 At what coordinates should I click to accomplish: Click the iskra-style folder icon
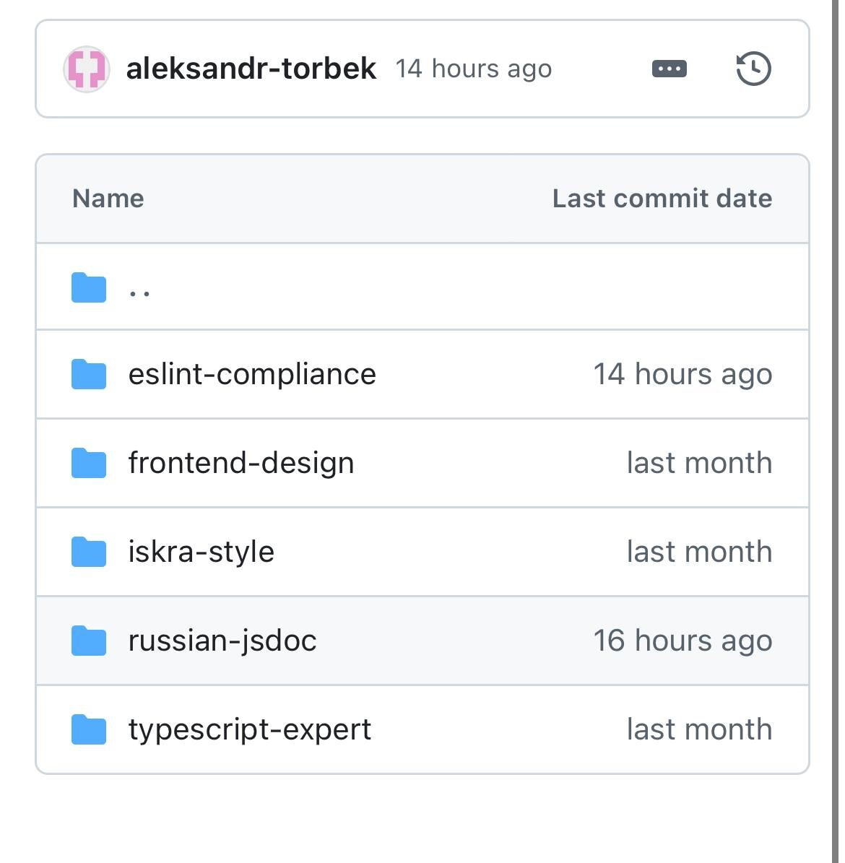(89, 552)
